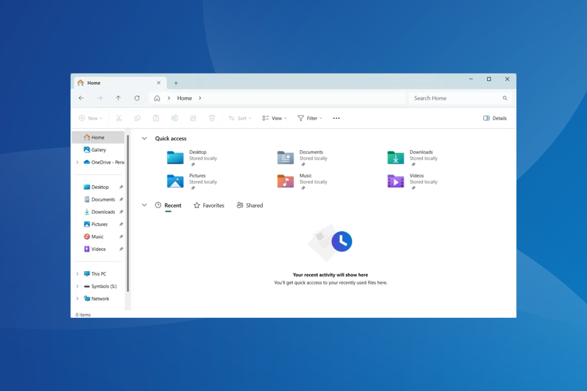587x391 pixels.
Task: Click the search magnifier icon
Action: pos(505,98)
